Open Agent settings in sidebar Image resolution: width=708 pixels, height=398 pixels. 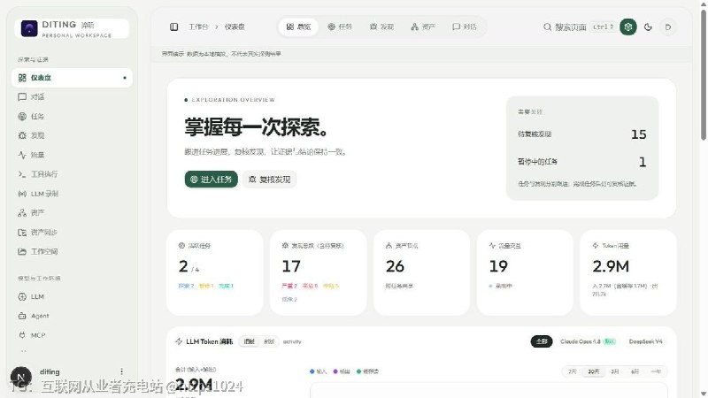(72, 316)
